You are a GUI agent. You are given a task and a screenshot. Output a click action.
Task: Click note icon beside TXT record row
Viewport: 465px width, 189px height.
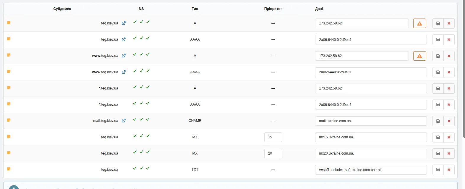point(9,169)
